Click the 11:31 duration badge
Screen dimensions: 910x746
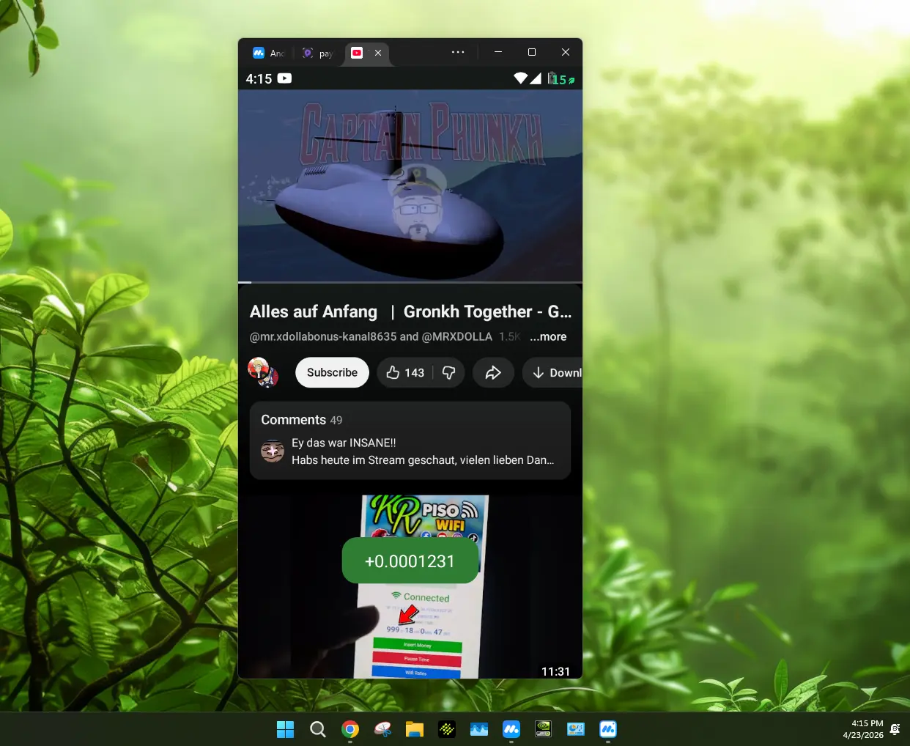click(555, 671)
